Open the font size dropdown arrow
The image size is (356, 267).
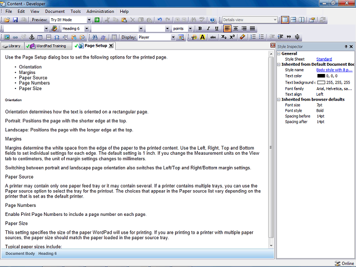coord(167,28)
